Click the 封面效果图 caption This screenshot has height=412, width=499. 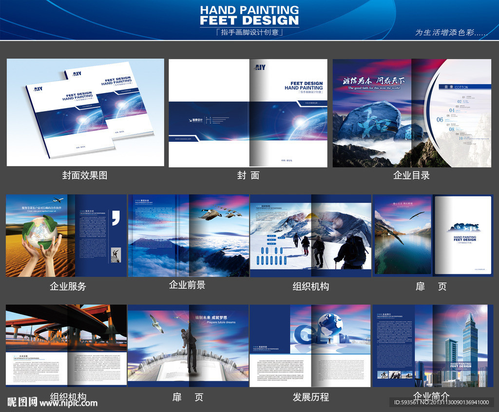85,175
